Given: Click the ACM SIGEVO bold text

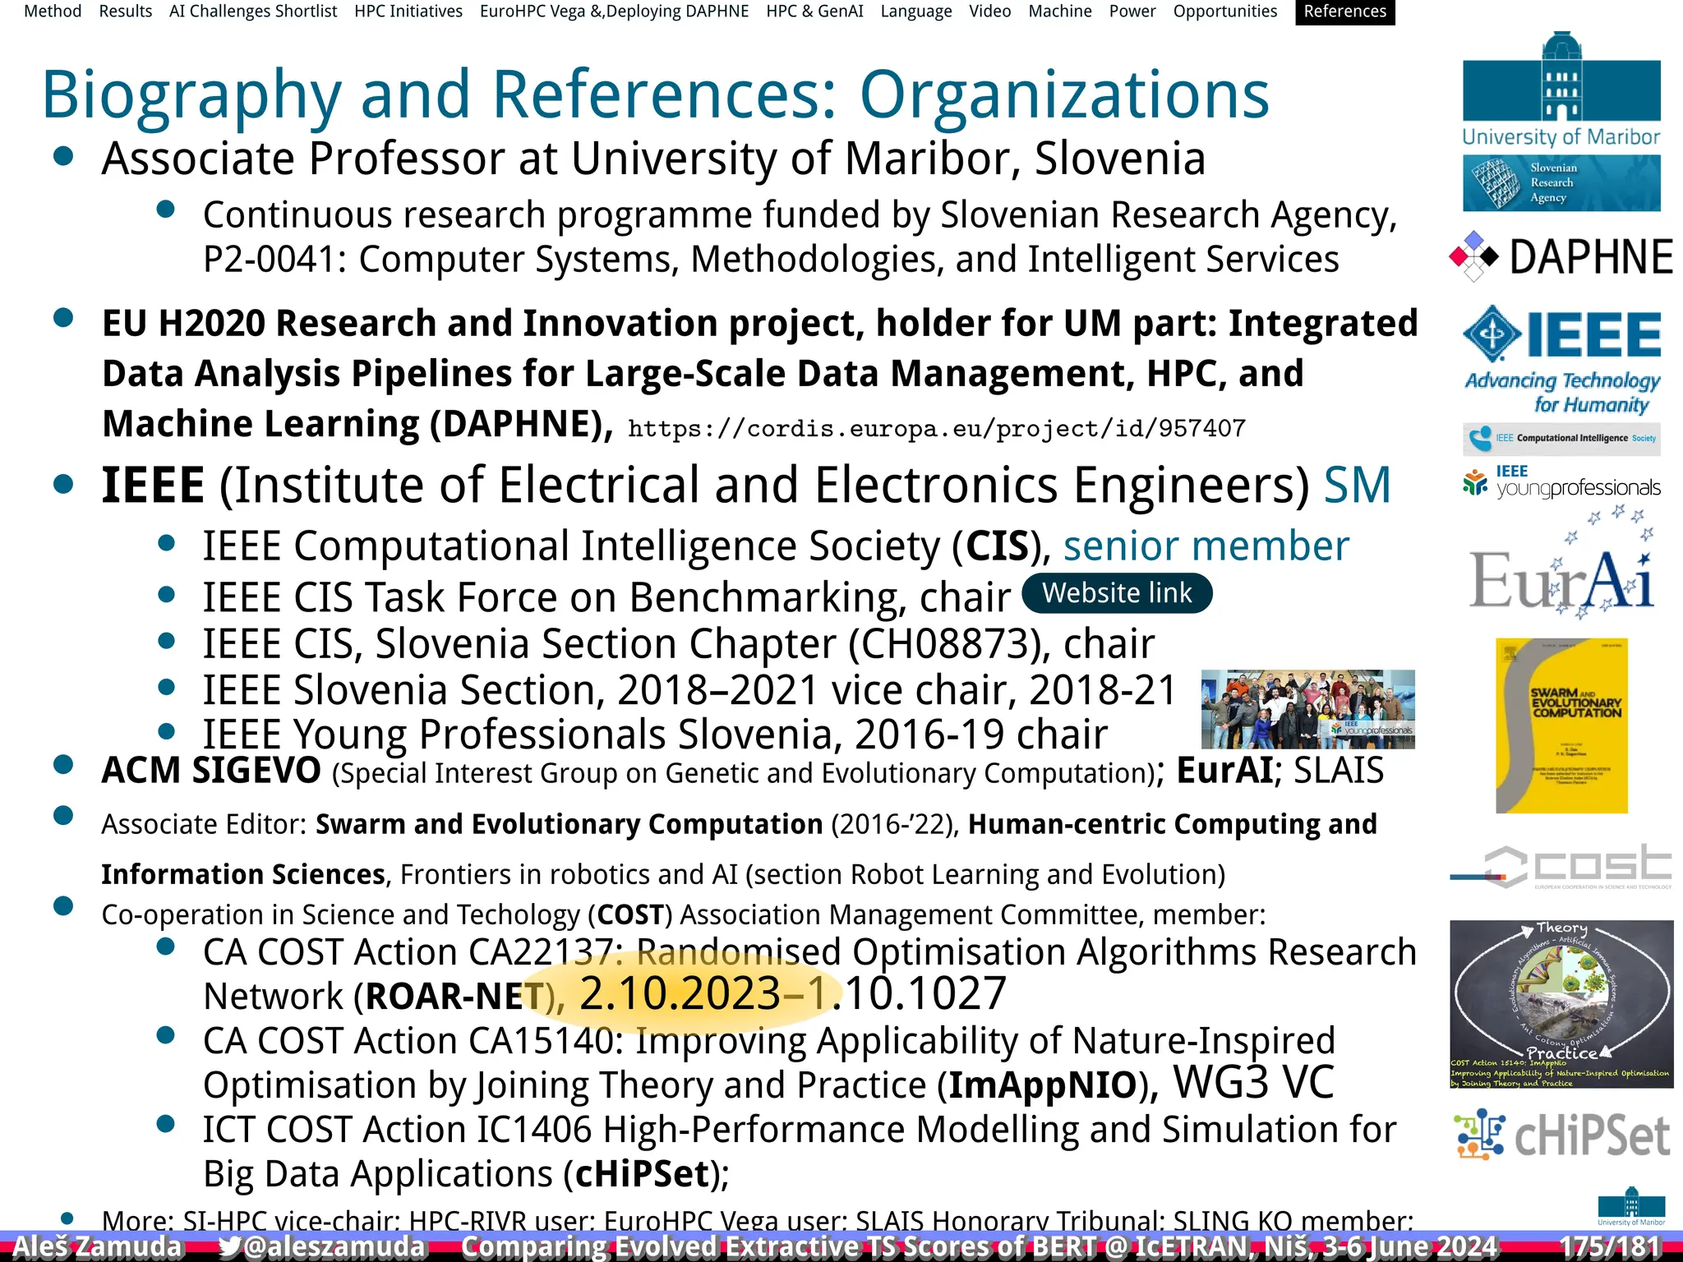Looking at the screenshot, I should [x=211, y=771].
